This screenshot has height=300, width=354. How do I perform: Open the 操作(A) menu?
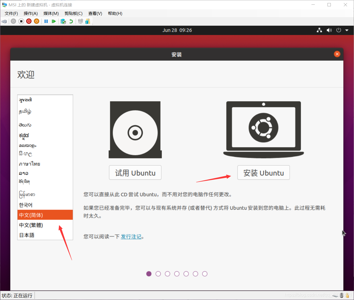[x=31, y=14]
